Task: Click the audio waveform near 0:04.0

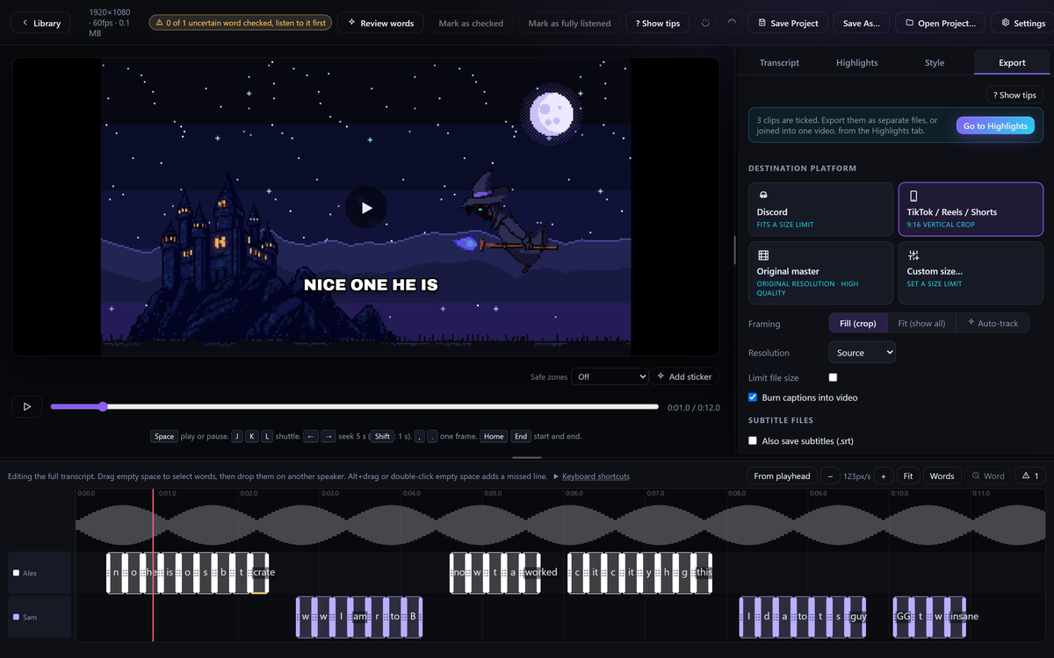Action: click(x=401, y=525)
